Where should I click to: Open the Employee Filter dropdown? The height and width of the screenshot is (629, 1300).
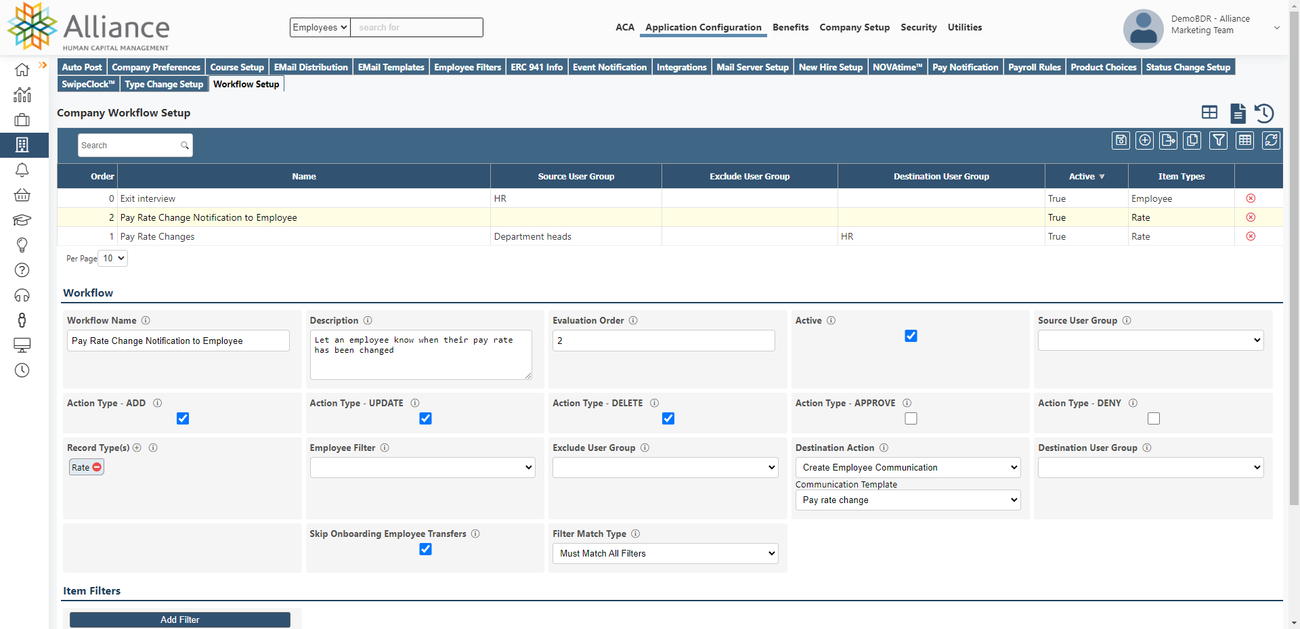click(x=422, y=468)
